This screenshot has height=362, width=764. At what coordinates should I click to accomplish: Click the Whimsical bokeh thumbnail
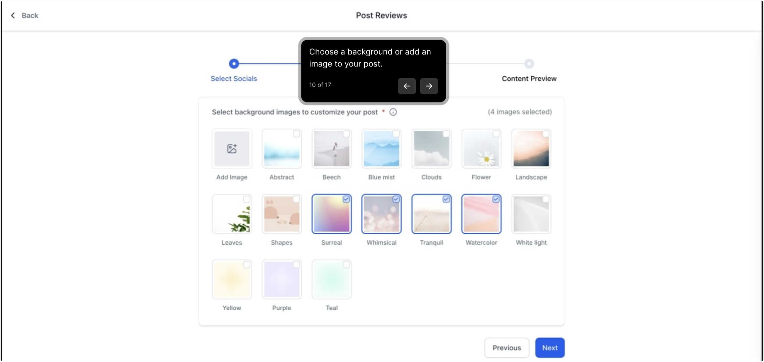[382, 214]
